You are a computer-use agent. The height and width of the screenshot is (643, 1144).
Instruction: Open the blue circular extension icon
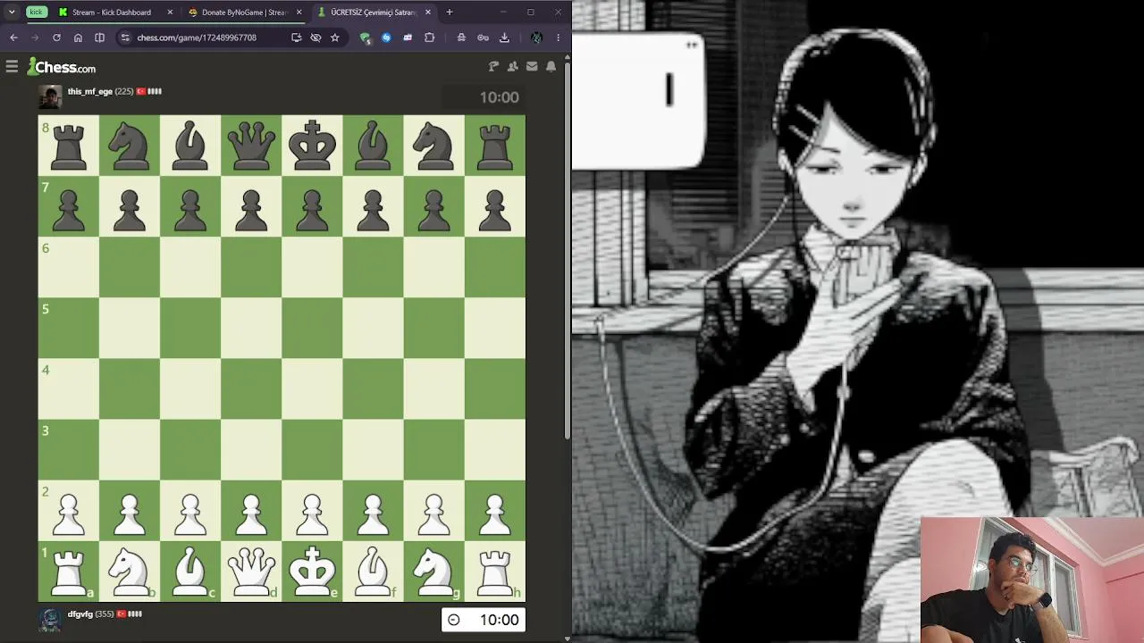pyautogui.click(x=386, y=38)
